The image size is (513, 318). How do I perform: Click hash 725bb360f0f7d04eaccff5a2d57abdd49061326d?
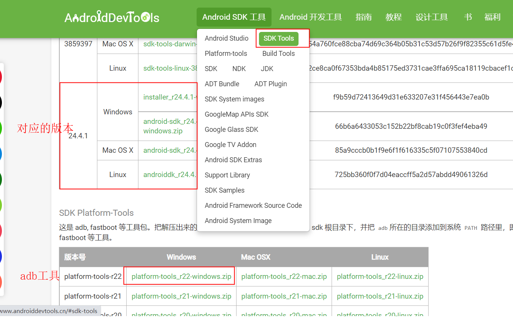coord(411,175)
